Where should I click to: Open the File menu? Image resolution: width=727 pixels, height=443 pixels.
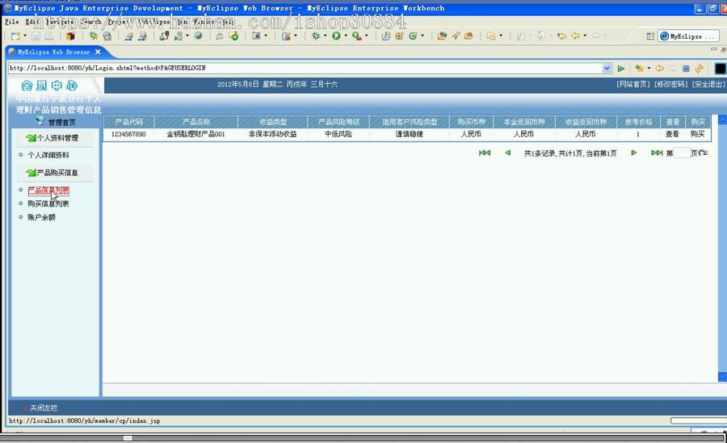(x=12, y=22)
